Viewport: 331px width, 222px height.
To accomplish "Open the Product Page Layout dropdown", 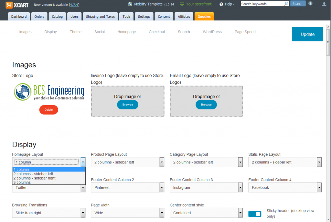I will coord(161,162).
